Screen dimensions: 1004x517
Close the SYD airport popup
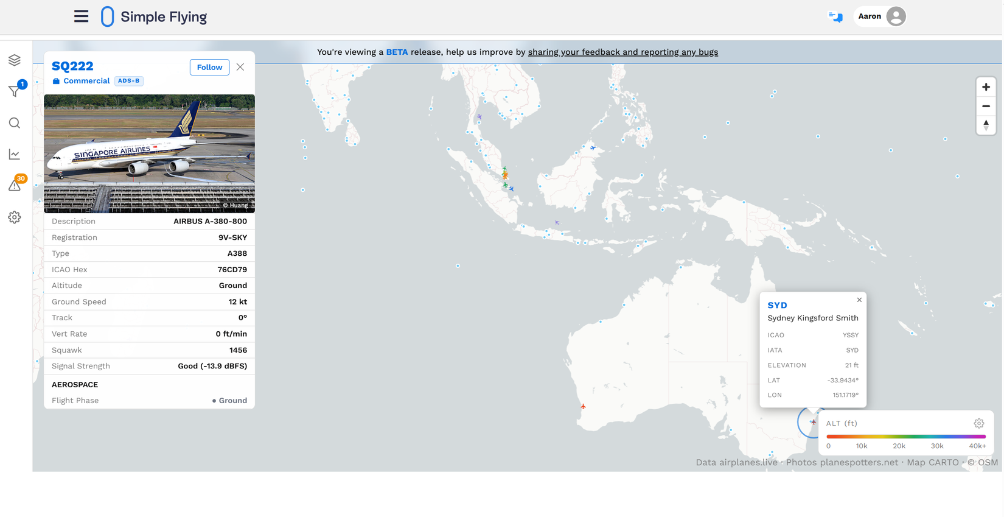pyautogui.click(x=859, y=300)
